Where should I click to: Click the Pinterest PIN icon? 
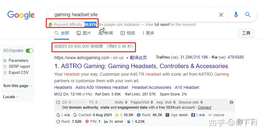[87, 122]
